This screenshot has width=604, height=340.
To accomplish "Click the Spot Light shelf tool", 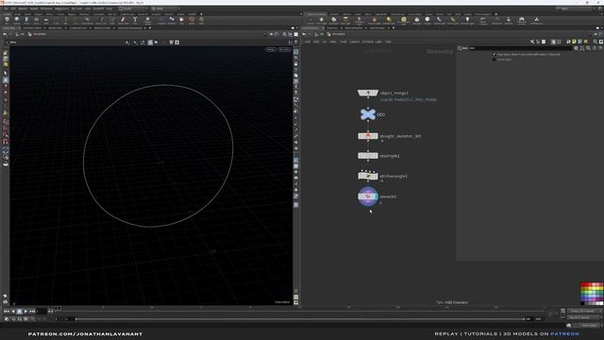I will pos(333,20).
